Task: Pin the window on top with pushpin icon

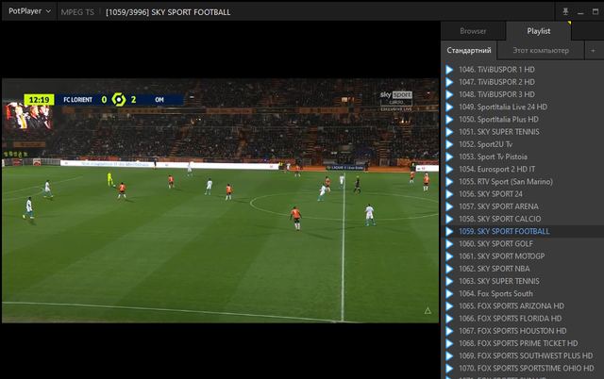Action: pyautogui.click(x=565, y=11)
